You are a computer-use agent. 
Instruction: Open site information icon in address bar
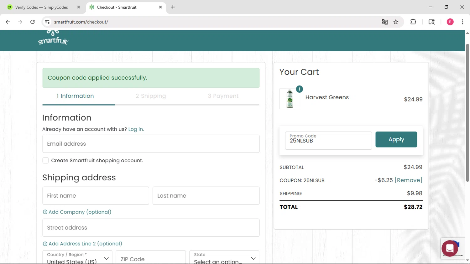(47, 22)
